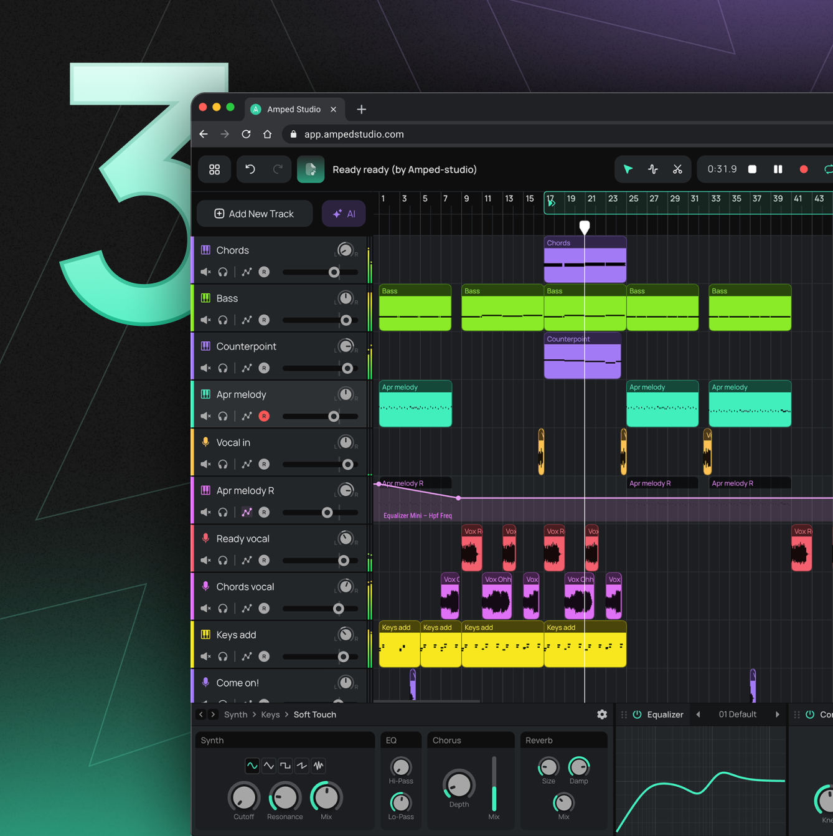Click the metronome icon beside project title
The height and width of the screenshot is (836, 833).
tap(310, 169)
